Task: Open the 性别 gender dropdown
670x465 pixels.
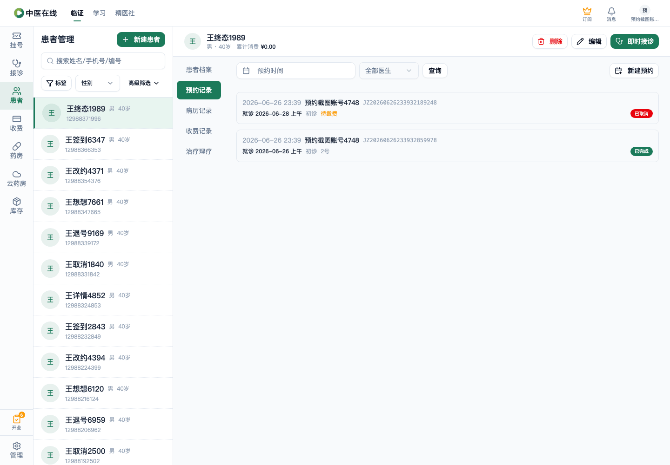Action: (98, 83)
